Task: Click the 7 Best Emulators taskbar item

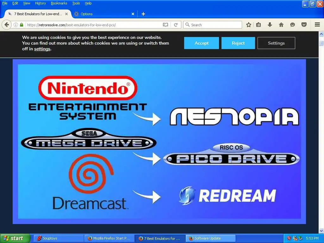Action: coord(160,238)
